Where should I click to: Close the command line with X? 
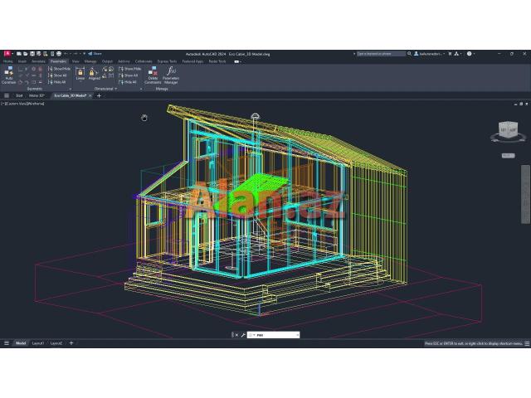pyautogui.click(x=236, y=335)
